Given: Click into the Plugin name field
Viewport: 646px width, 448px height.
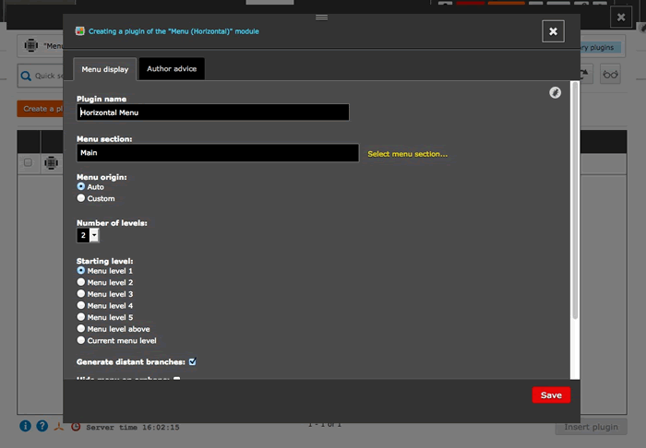Looking at the screenshot, I should coord(213,112).
